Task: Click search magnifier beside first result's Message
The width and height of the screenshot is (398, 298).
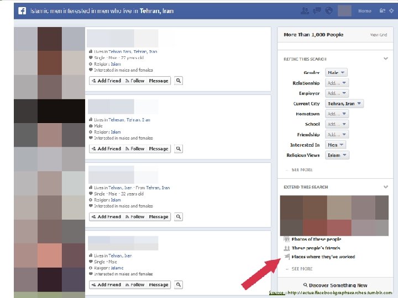Action: (179, 81)
